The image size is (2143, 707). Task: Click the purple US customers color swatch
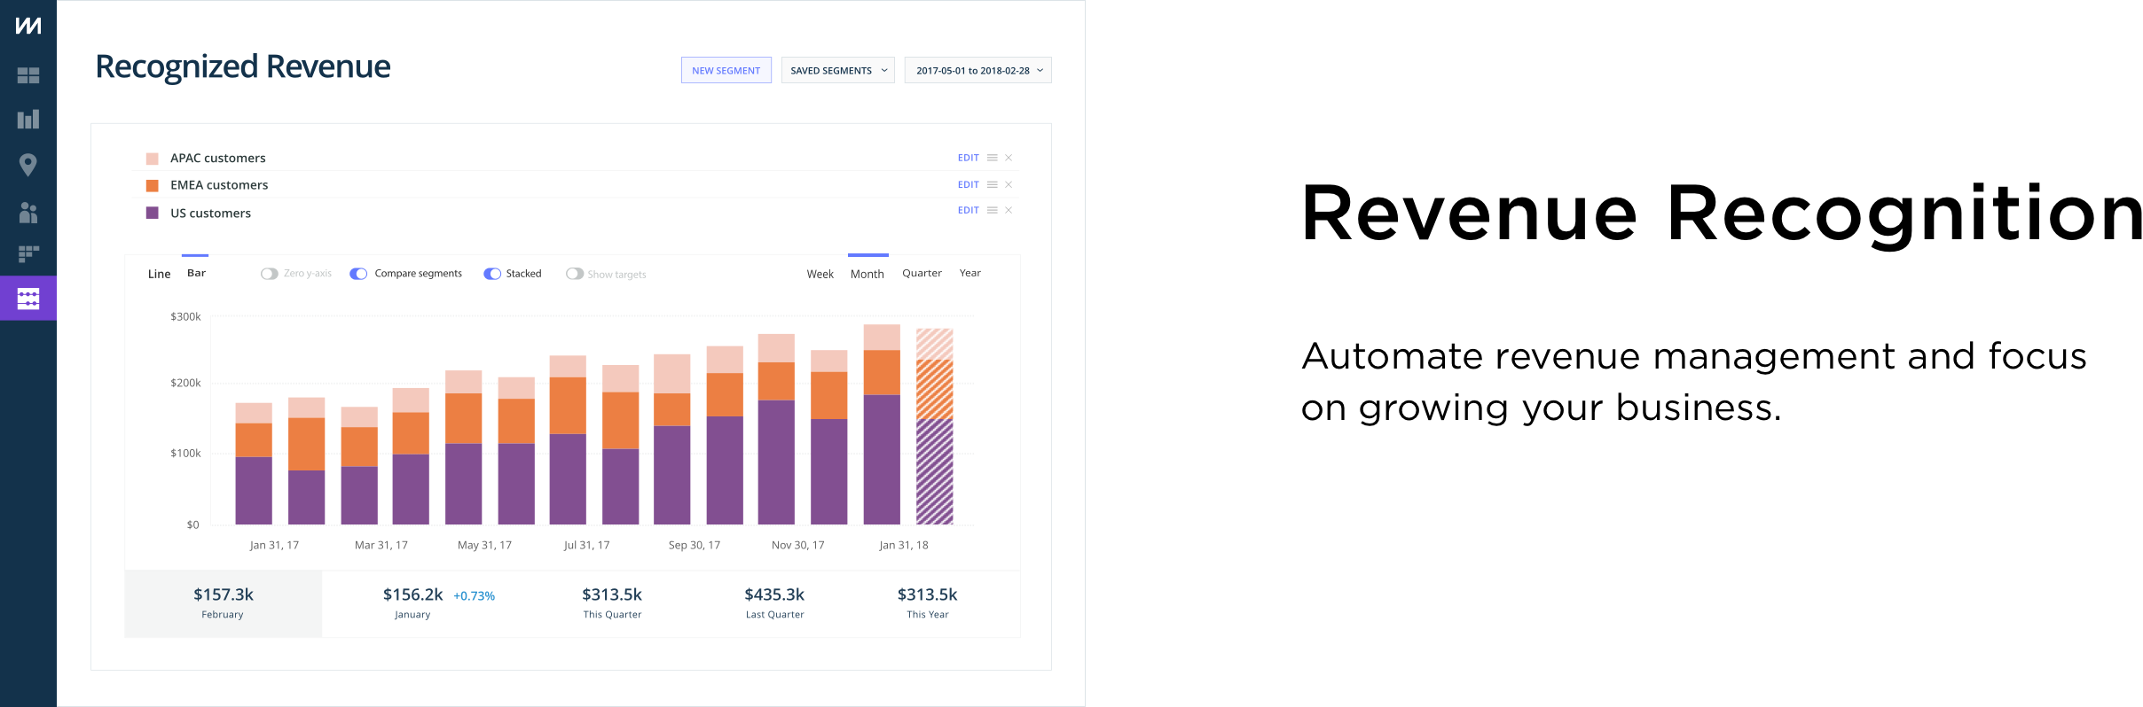coord(153,213)
